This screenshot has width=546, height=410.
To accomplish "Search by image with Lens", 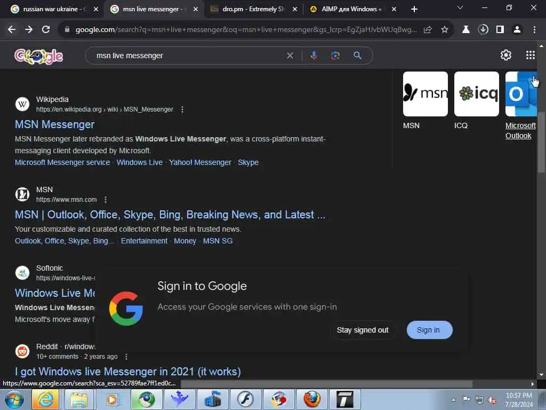I will [335, 56].
